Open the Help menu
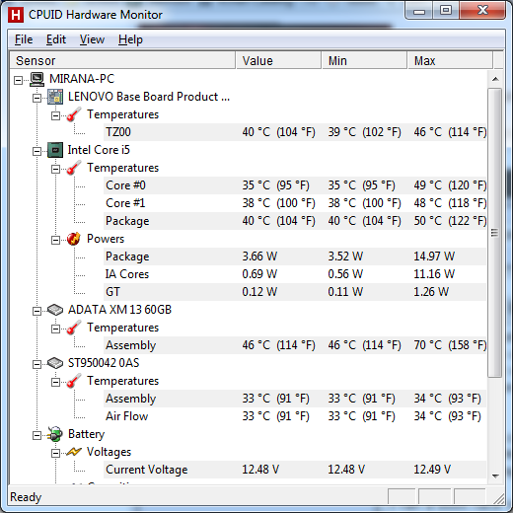 [x=130, y=39]
